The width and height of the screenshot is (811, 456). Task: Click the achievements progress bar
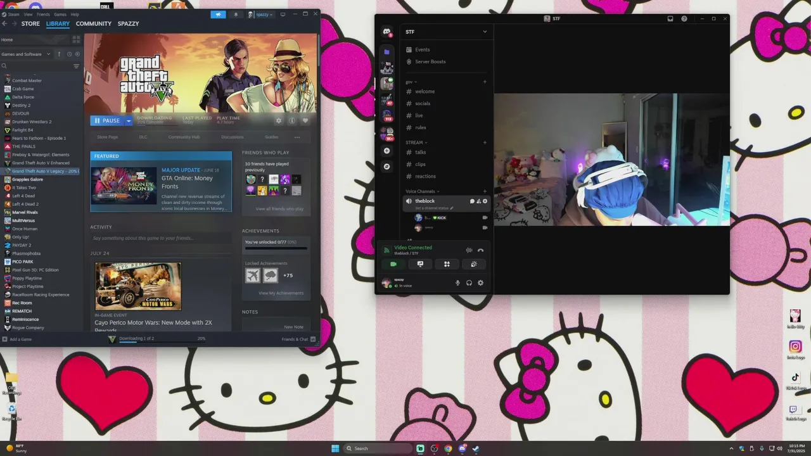click(x=276, y=248)
